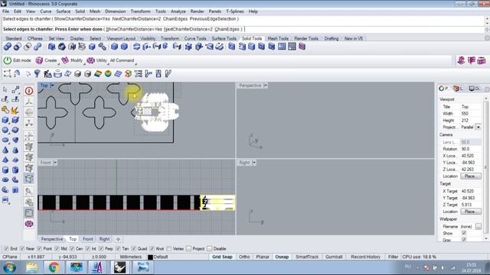Screen dimensions: 490x275
Task: Click the Camera Location Place button
Action: [471, 176]
